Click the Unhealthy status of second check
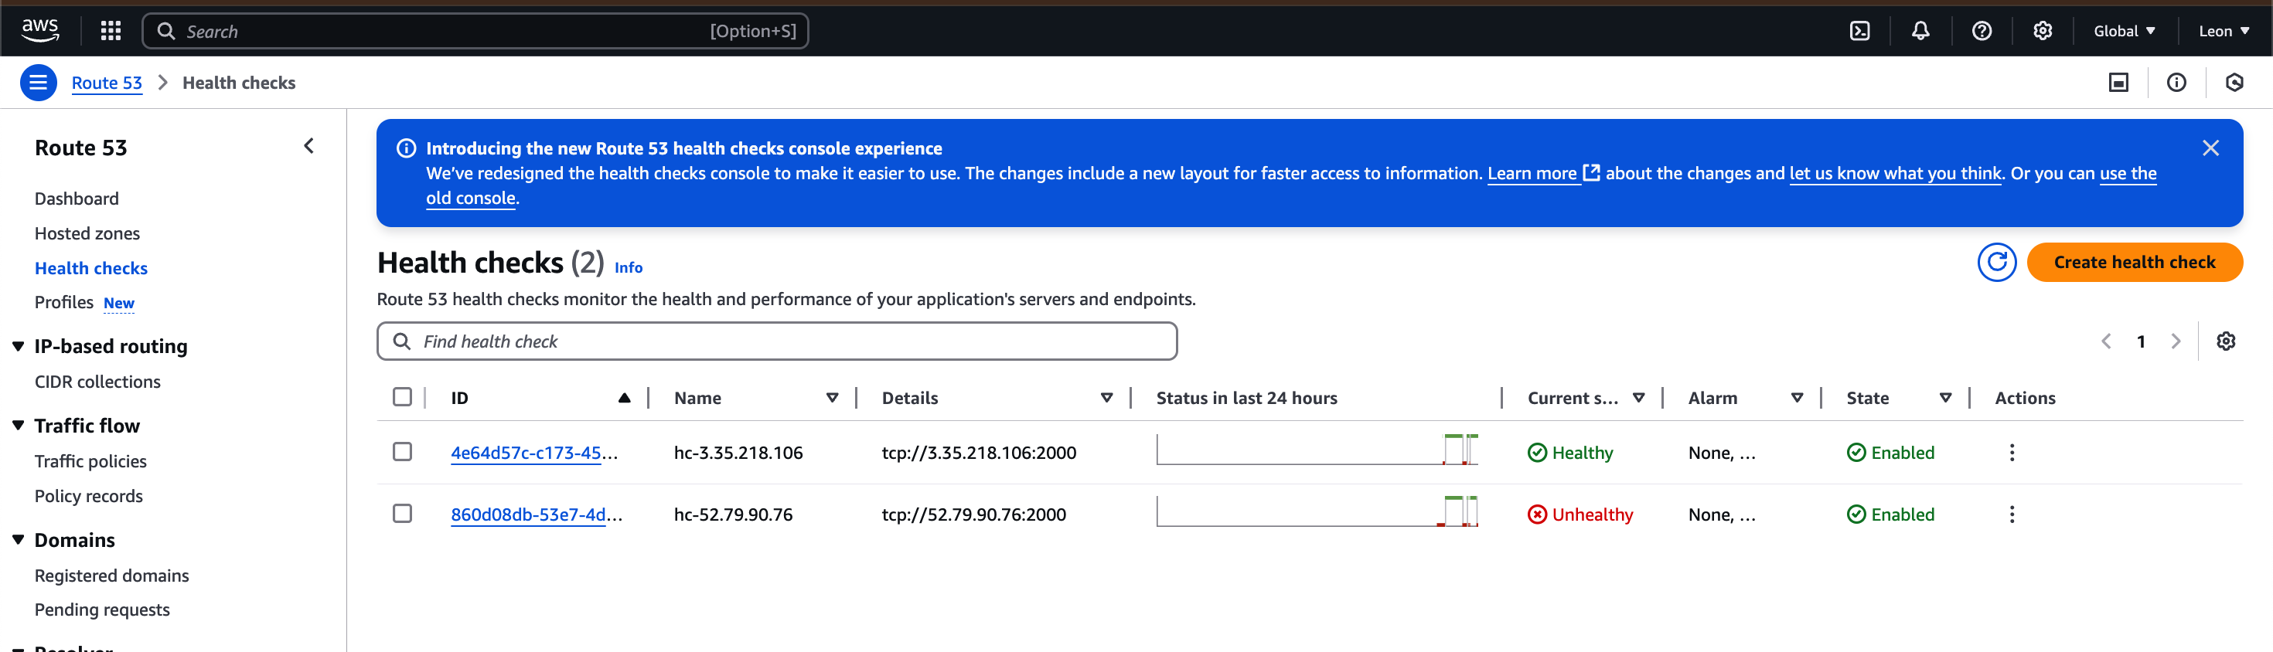Screen dimensions: 2273x652 point(1580,514)
